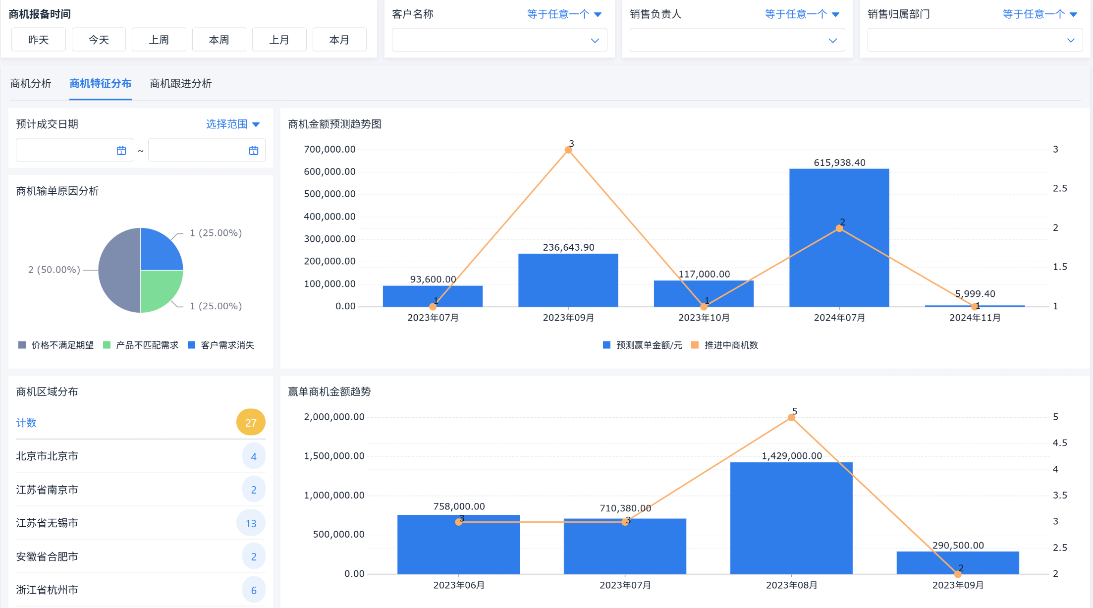Switch to 商机分析 tab
Screen dimensions: 1093x608
[x=31, y=83]
